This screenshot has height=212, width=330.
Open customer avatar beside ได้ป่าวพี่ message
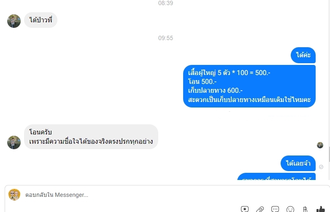point(14,21)
